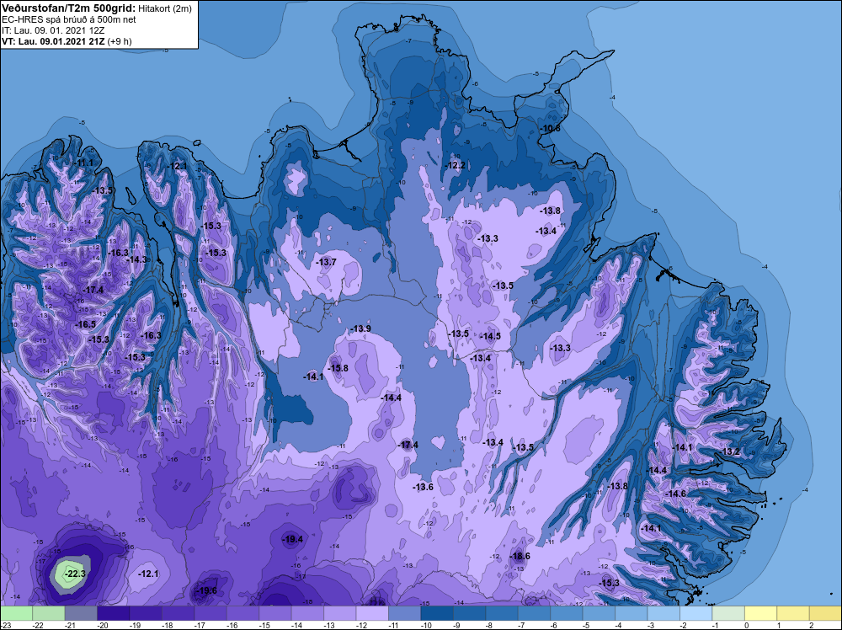This screenshot has height=630, width=842.
Task: Pick the legend swatch labeled 1
Action: pos(792,614)
